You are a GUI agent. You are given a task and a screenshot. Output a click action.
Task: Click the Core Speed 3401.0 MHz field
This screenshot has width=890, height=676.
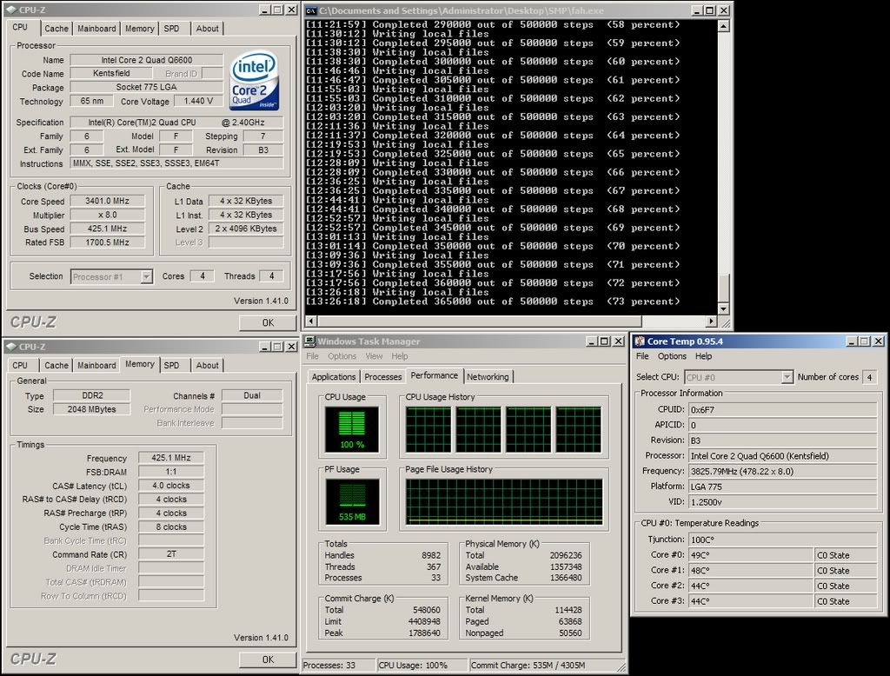tap(107, 201)
